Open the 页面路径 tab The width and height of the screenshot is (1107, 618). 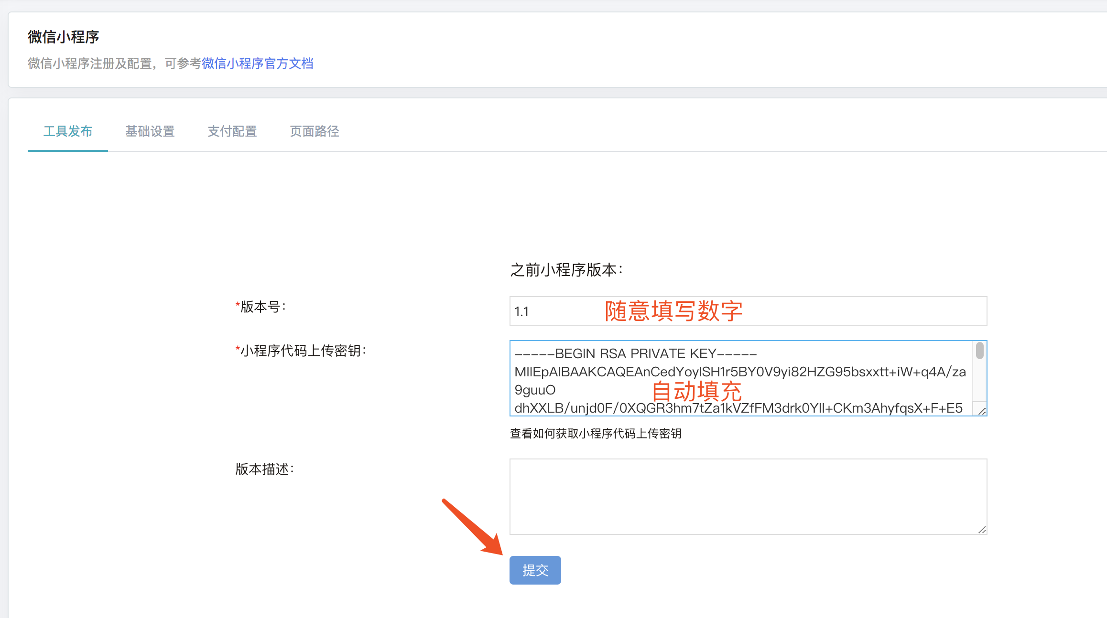(x=315, y=131)
